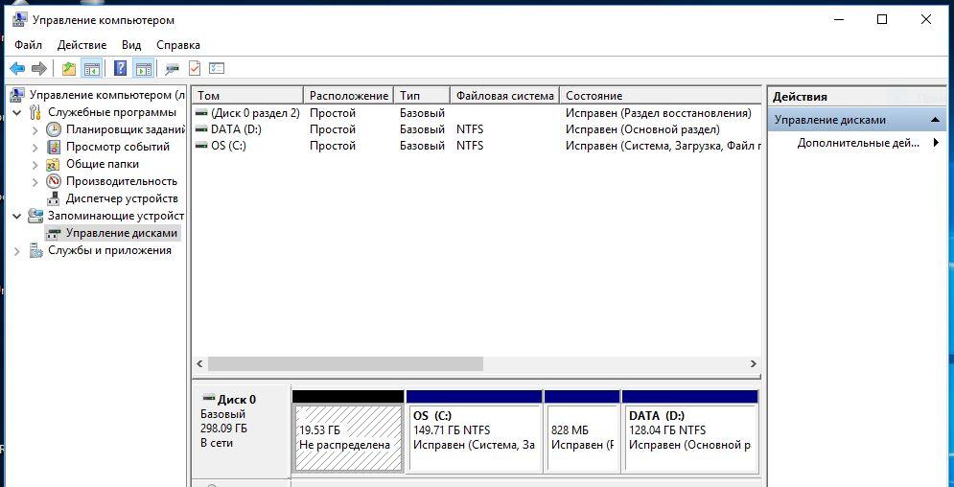Screen dimensions: 954x487
Task: Click the Производительность gauge icon
Action: coord(54,181)
